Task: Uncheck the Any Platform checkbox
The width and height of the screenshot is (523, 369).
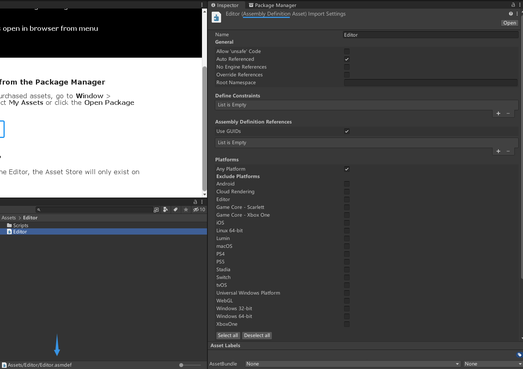Action: [x=347, y=169]
